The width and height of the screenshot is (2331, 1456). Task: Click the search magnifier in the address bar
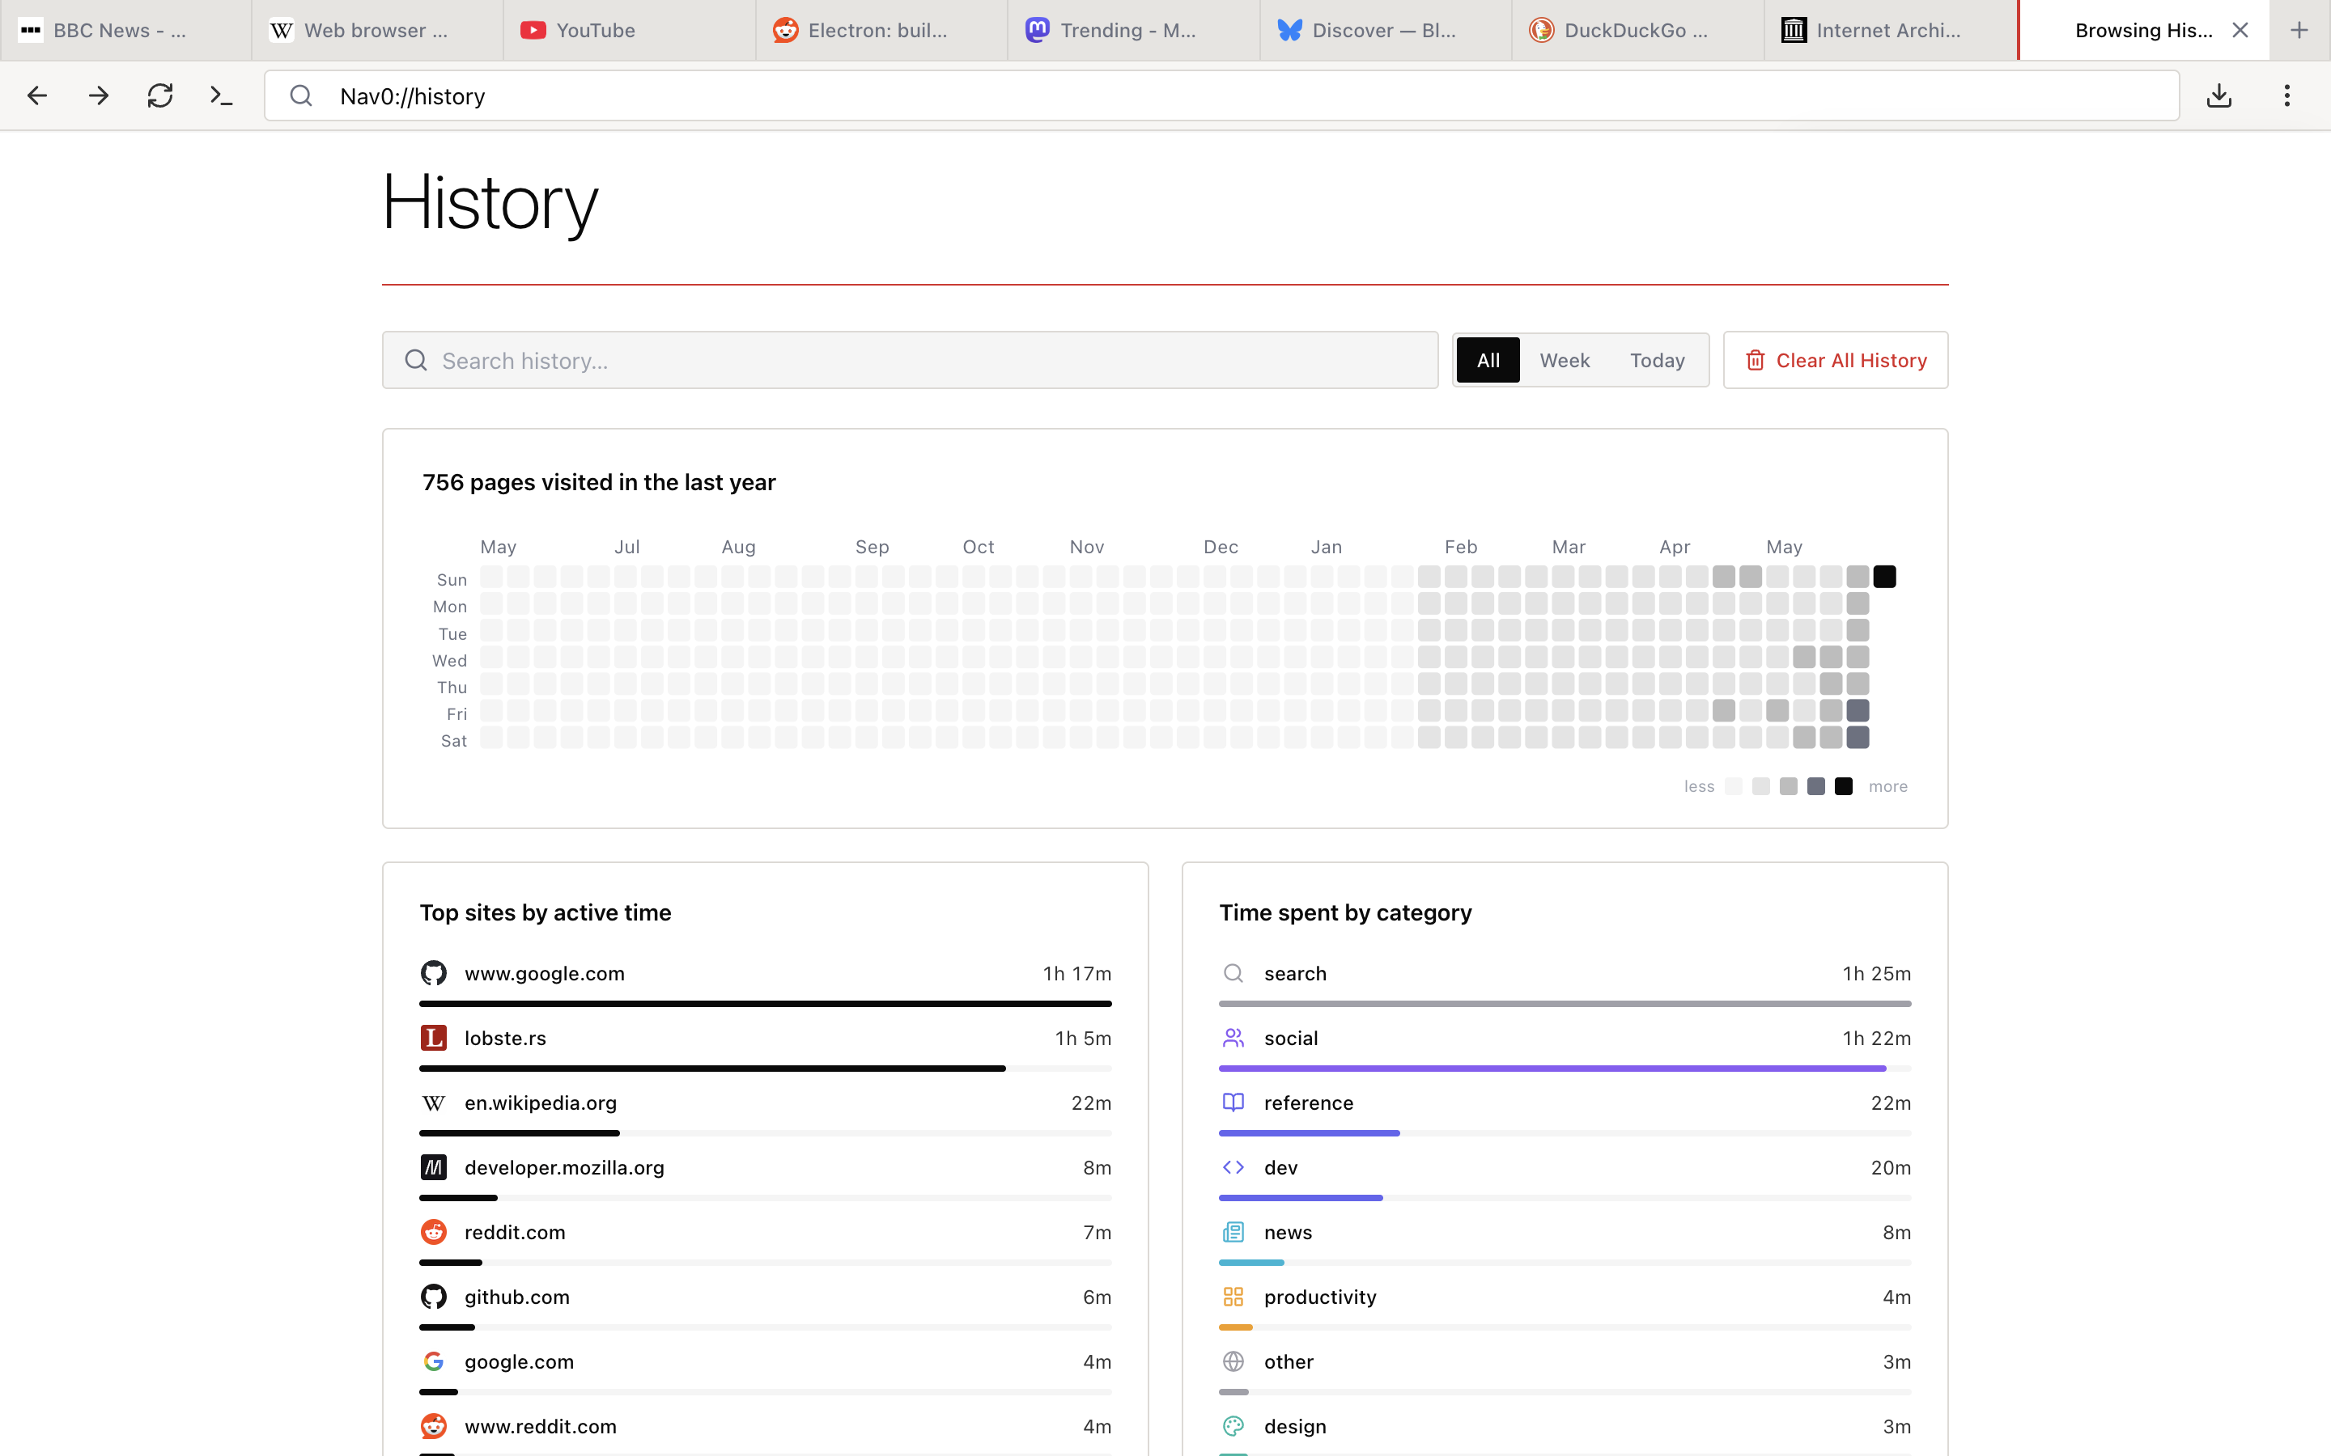point(301,95)
